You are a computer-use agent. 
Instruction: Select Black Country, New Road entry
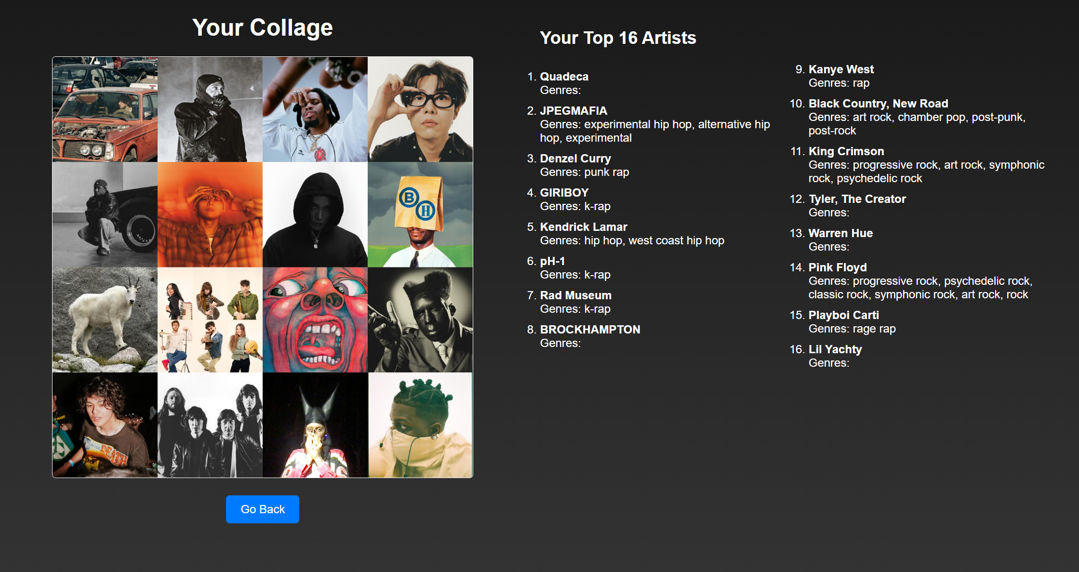point(878,104)
